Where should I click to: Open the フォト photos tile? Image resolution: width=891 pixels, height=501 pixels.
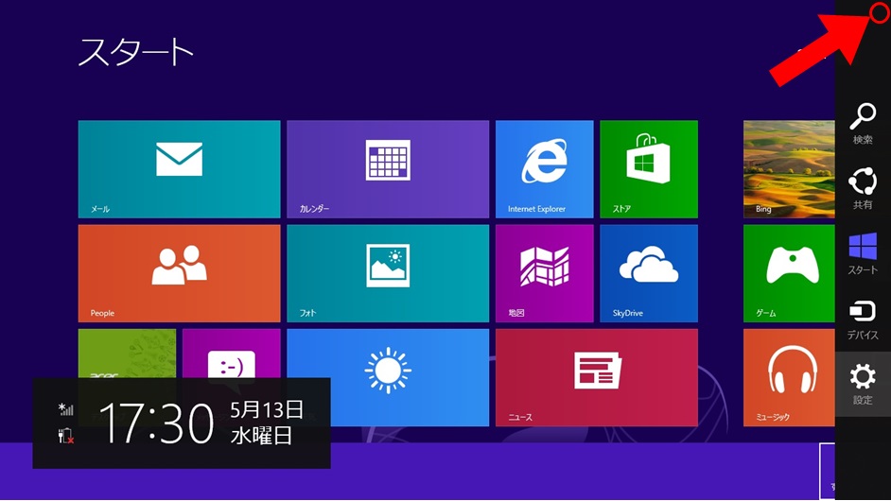pos(388,273)
